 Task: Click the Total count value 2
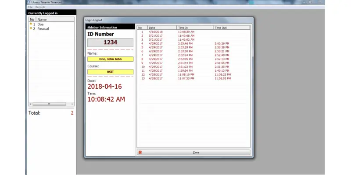(x=72, y=113)
